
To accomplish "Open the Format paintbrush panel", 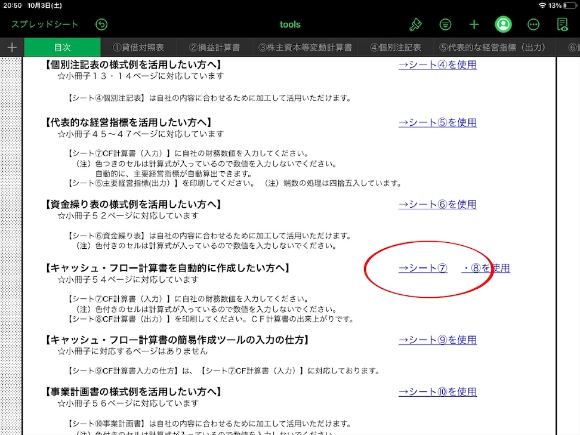I will point(415,24).
